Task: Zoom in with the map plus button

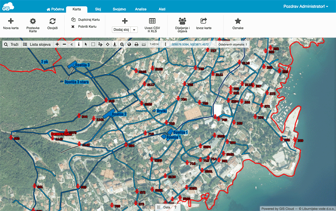Action: (x=57, y=44)
